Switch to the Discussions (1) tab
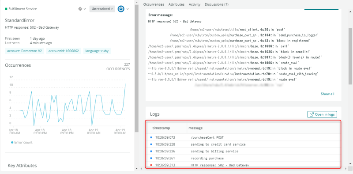This screenshot has height=174, width=353. pos(217,4)
